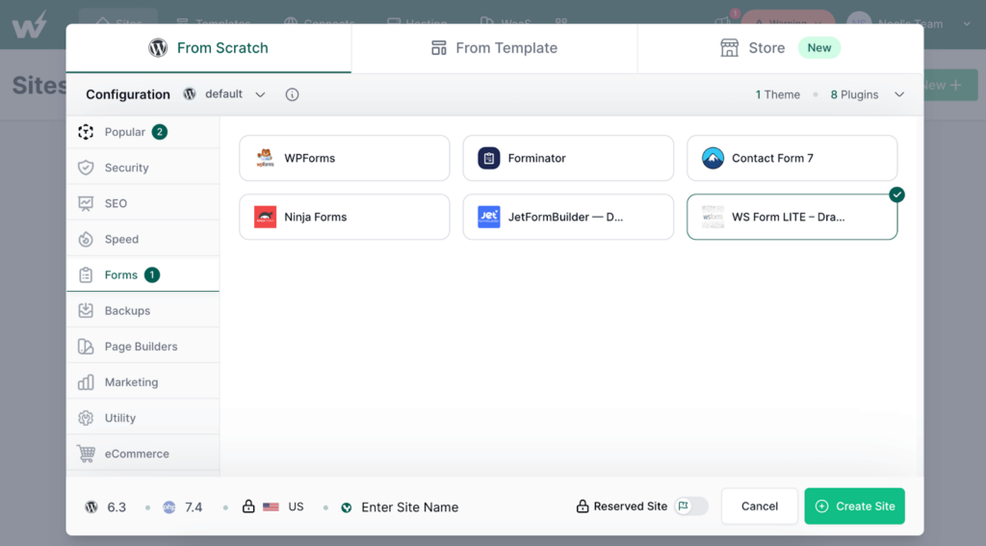Click the Backups category label
Viewport: 986px width, 546px height.
127,311
